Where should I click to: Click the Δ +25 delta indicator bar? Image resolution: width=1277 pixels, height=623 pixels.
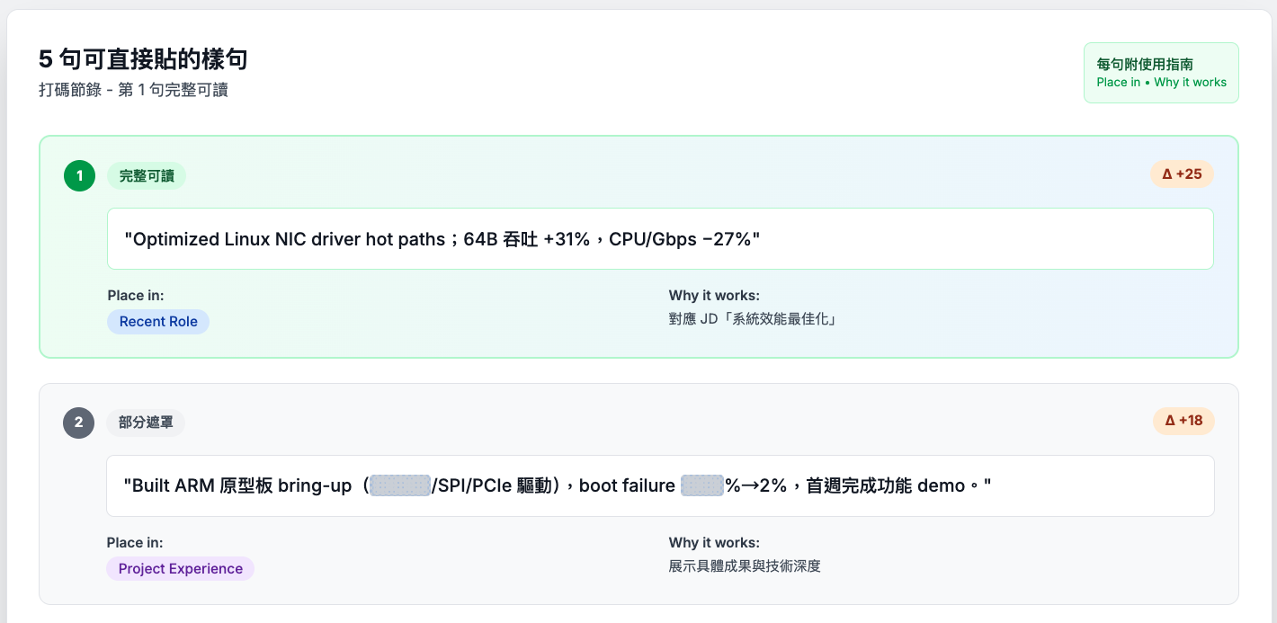[x=1182, y=174]
